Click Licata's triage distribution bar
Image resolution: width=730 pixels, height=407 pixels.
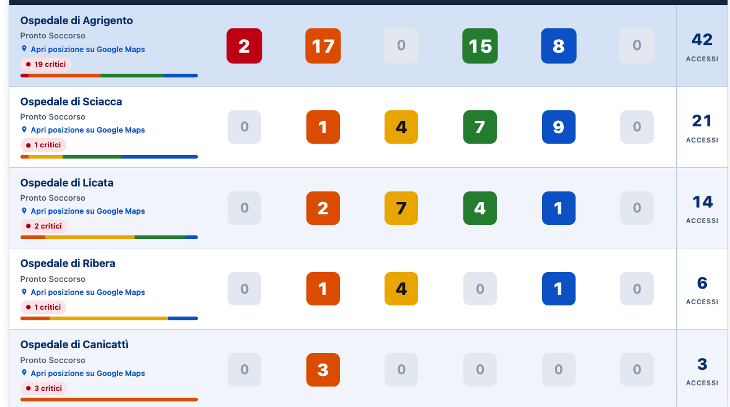(x=109, y=237)
